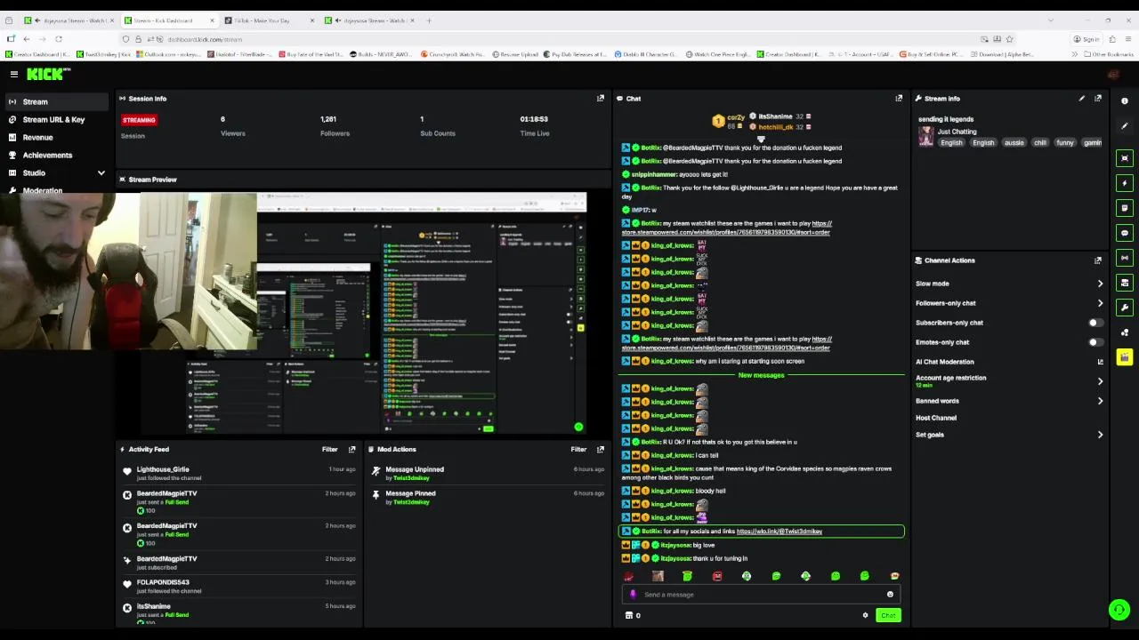This screenshot has height=640, width=1139.
Task: Pop out the Stream Info panel
Action: [x=1098, y=99]
